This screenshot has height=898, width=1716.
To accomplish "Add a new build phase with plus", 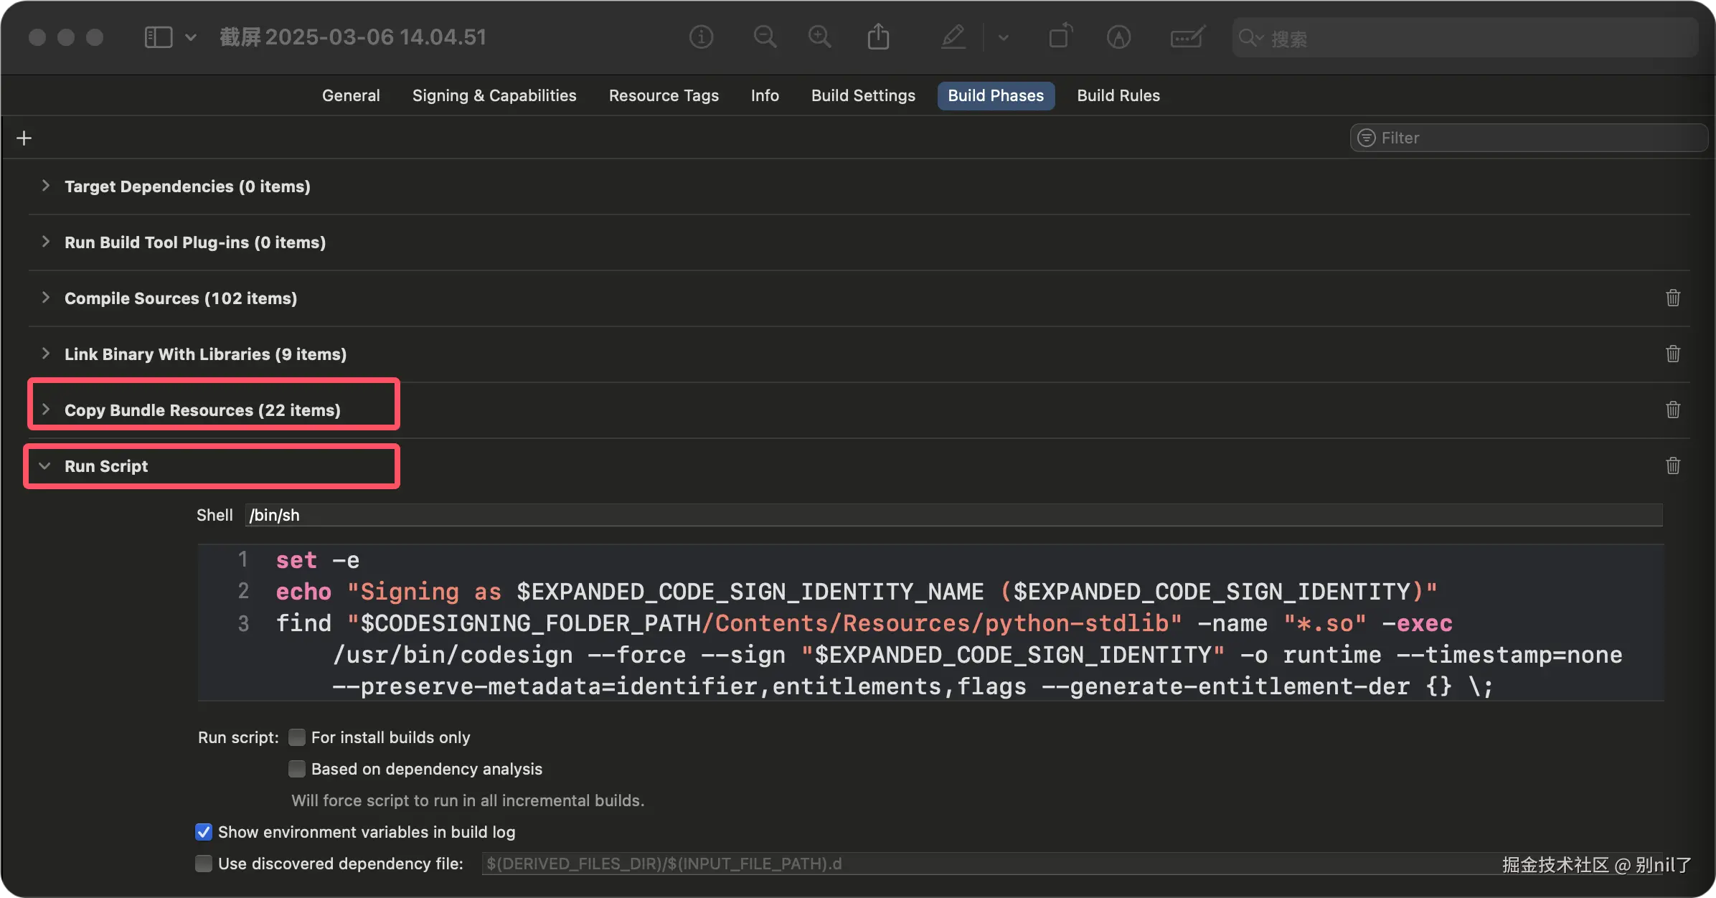I will pos(24,138).
